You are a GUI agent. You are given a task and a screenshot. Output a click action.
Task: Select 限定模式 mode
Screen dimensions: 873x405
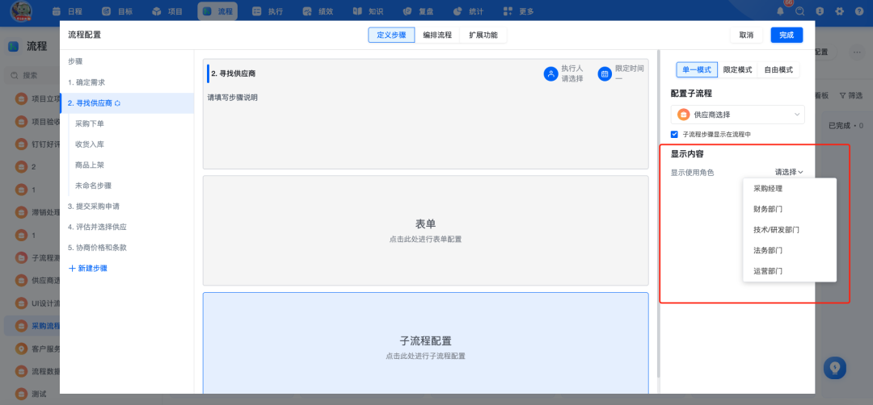(x=737, y=70)
